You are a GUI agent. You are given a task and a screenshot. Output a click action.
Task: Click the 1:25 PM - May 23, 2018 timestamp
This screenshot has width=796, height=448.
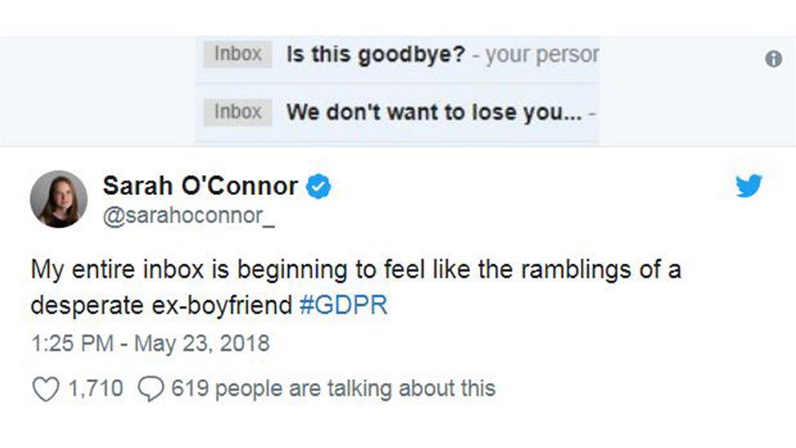click(x=150, y=344)
